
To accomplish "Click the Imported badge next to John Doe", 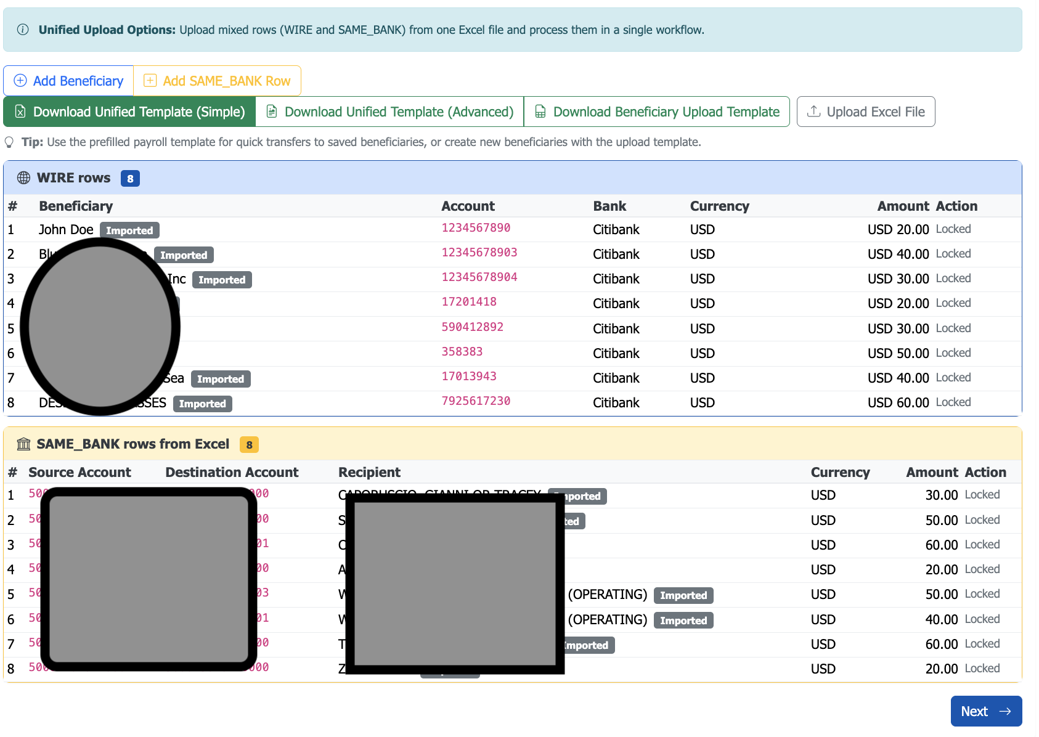I will [x=129, y=230].
